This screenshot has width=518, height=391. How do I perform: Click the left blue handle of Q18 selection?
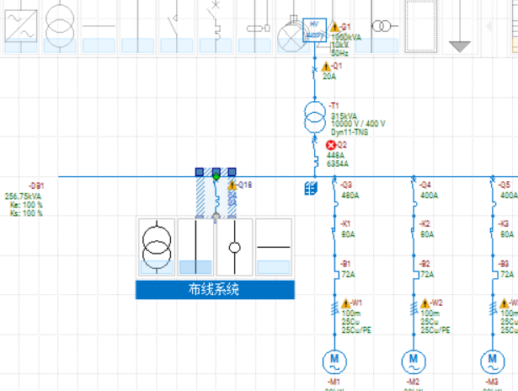[200, 172]
